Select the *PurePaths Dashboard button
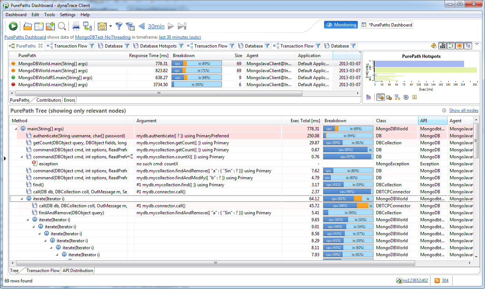Screen dimensions: 485x289 387,25
